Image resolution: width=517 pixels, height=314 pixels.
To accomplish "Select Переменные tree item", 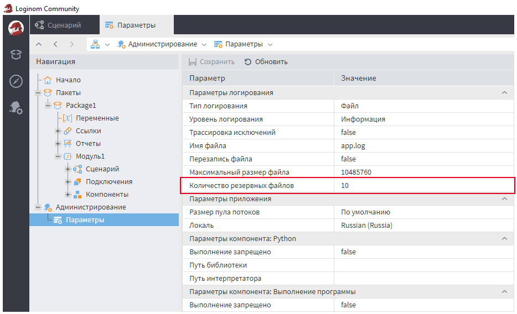I will (x=97, y=118).
